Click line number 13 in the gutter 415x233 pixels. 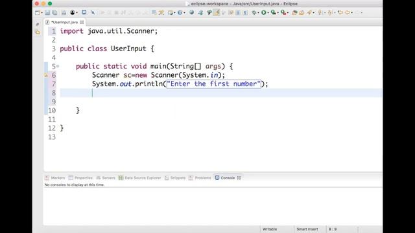pos(52,137)
